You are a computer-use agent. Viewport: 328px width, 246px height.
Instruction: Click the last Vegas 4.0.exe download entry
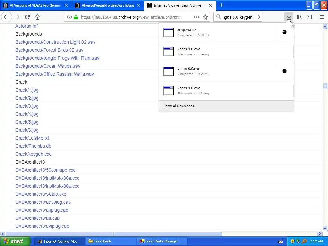click(226, 91)
